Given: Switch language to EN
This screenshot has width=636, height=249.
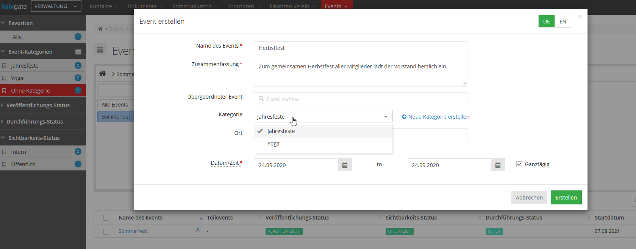Looking at the screenshot, I should 563,22.
